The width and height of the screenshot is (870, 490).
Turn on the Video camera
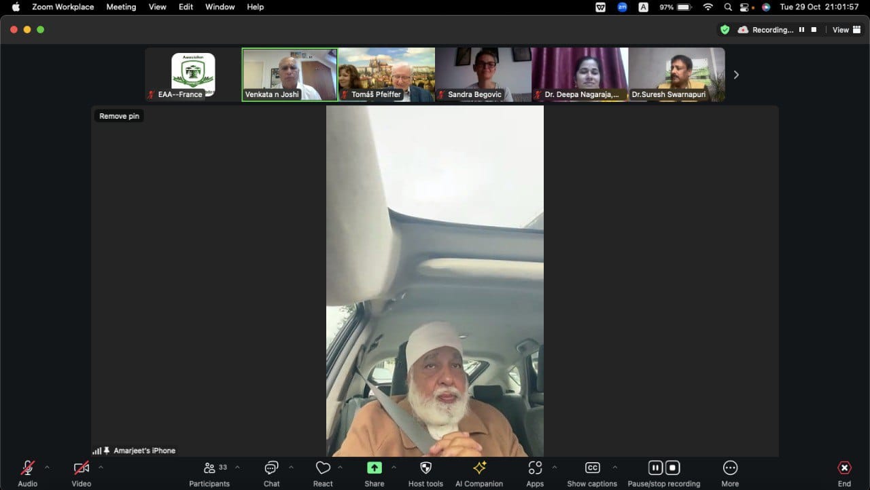(81, 468)
